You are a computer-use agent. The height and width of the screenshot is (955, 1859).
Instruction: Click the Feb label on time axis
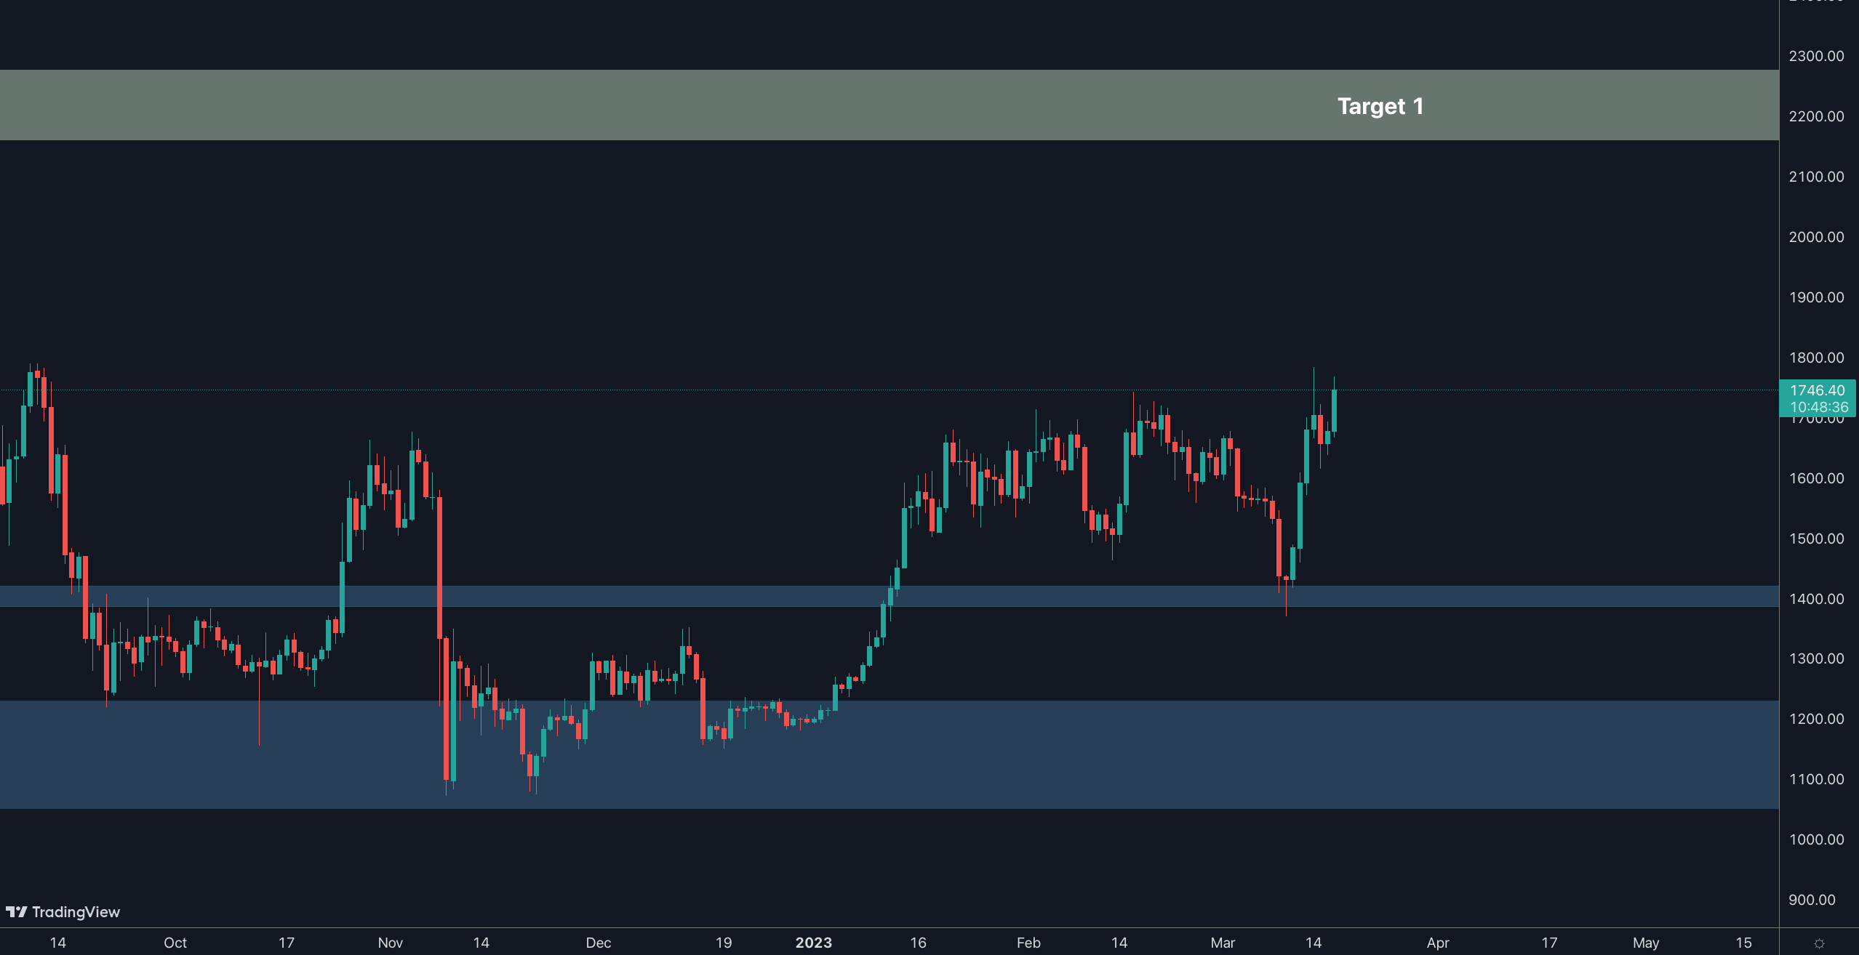coord(1028,943)
